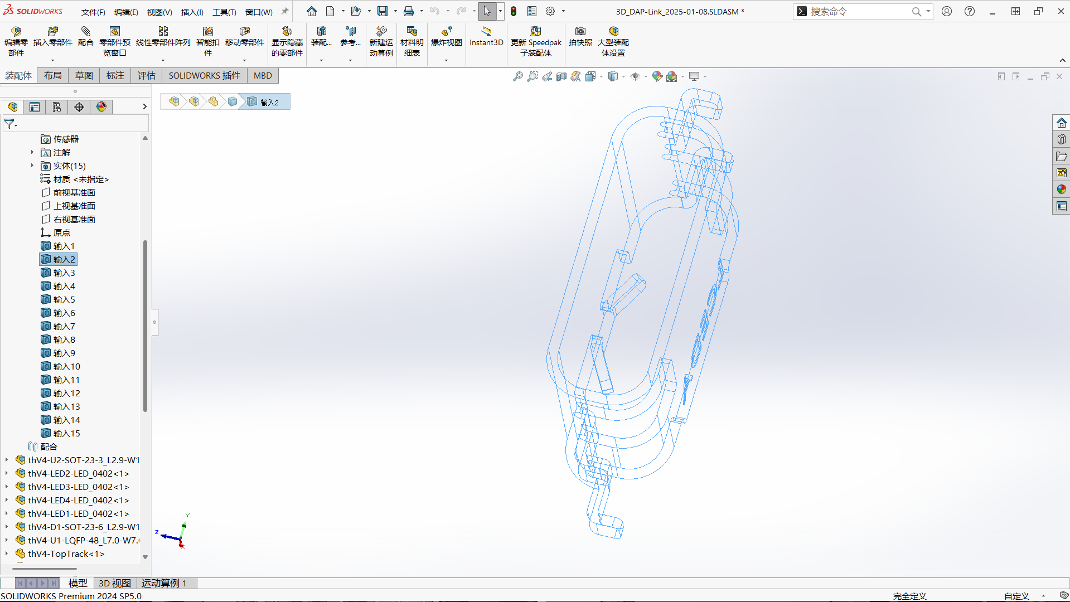Click the Bill of Materials (材料明细表) icon
Screen dimensions: 1070x602
412,32
